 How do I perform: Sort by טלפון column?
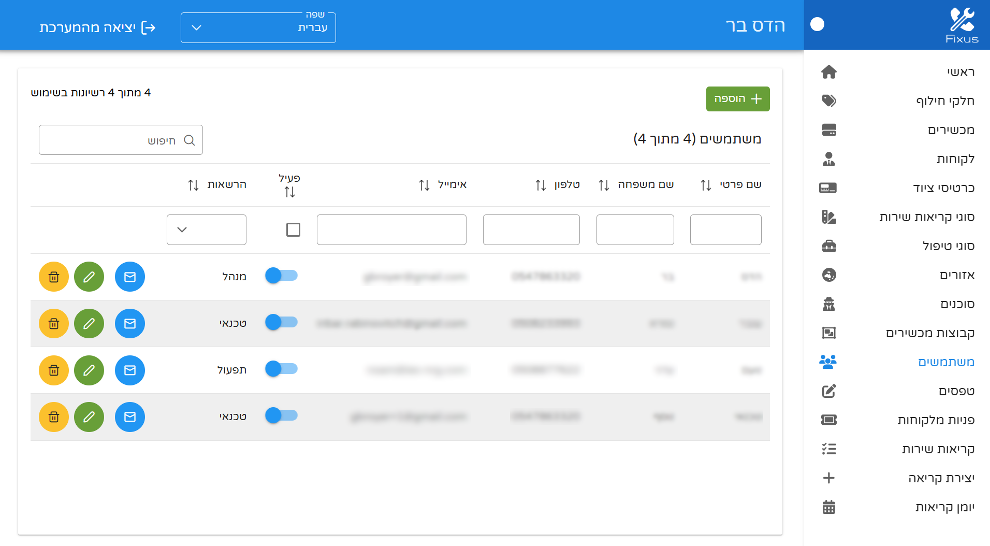[541, 185]
